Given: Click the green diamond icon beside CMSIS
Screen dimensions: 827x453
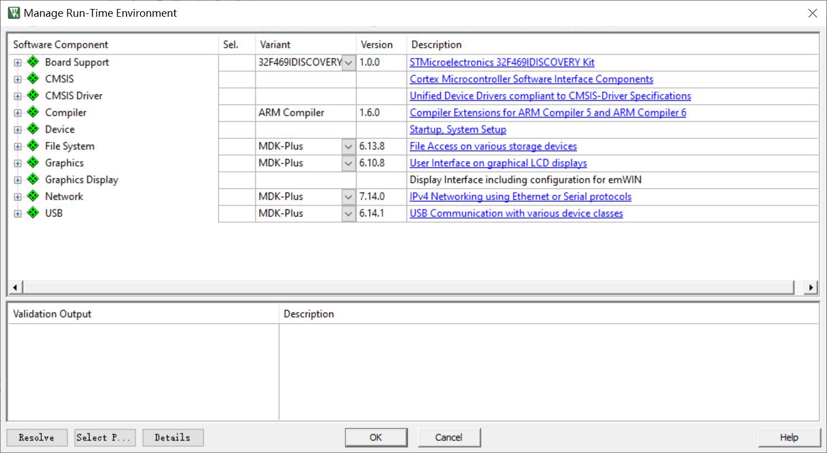Looking at the screenshot, I should click(x=33, y=79).
